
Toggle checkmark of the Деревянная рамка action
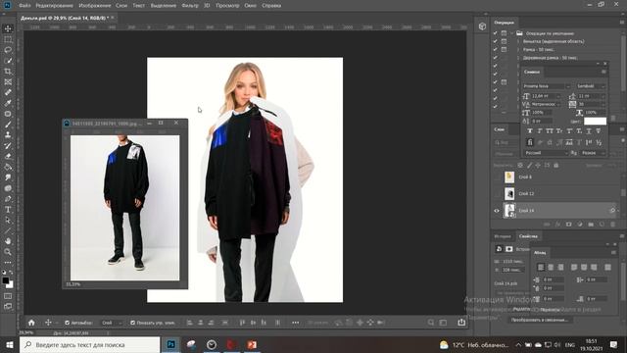click(496, 58)
